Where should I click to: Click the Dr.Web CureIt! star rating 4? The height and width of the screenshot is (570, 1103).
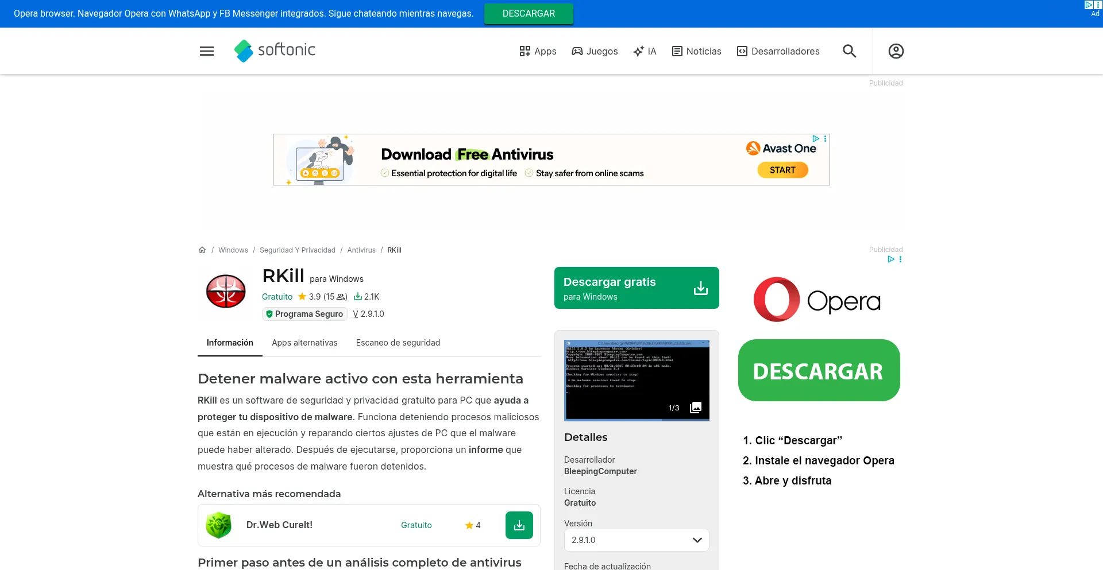click(x=473, y=525)
